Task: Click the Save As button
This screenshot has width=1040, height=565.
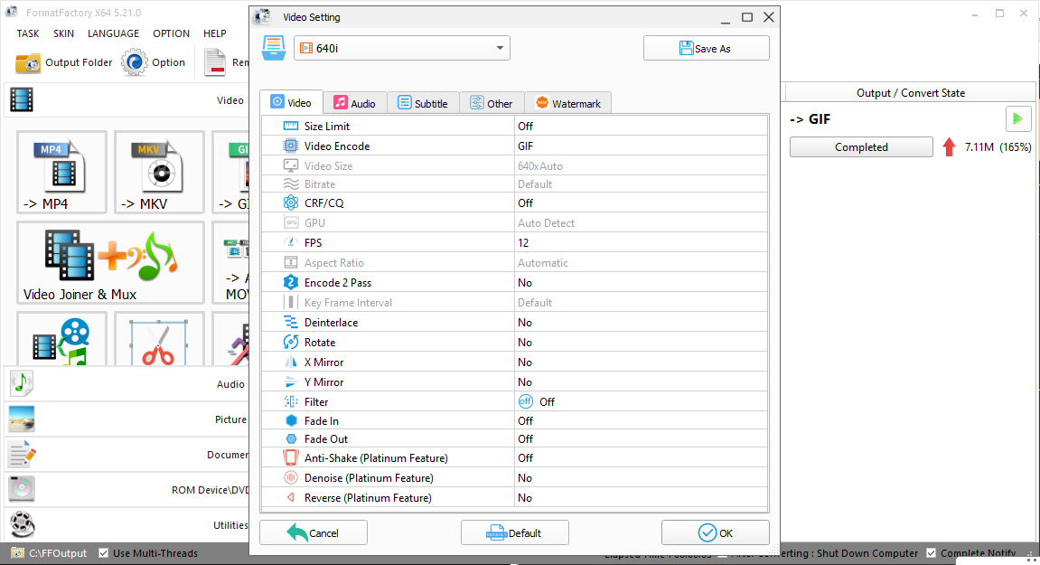Action: (706, 49)
